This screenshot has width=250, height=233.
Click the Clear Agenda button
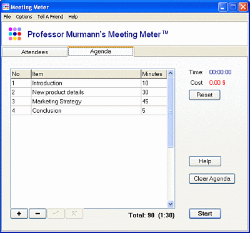[212, 179]
